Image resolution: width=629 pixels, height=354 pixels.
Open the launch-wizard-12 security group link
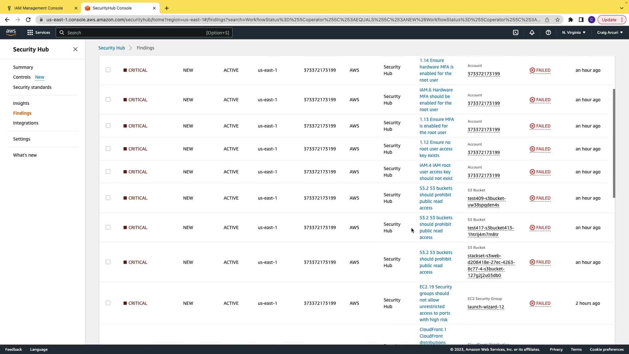tap(486, 307)
